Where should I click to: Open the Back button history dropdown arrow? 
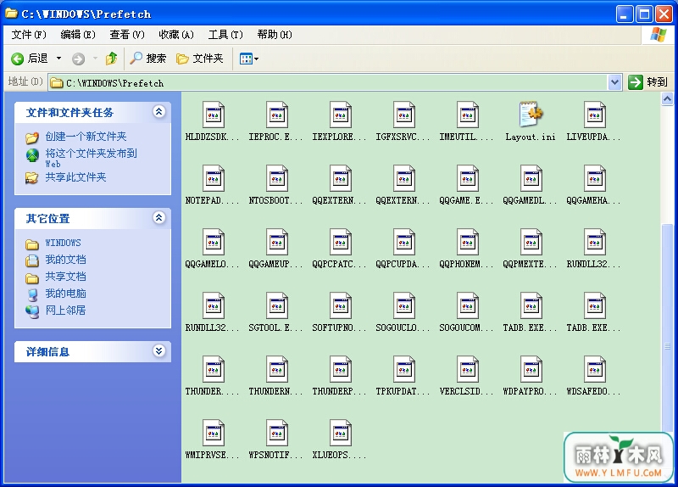coord(58,58)
